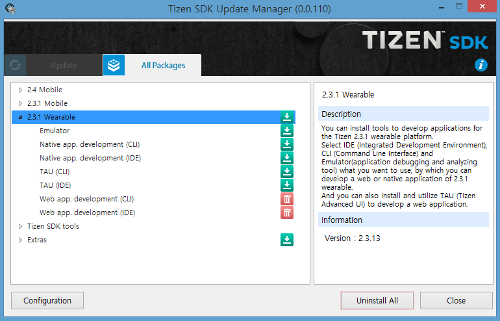Select the TAU (IDE) row
Screen dimensions: 500x321
pos(153,185)
